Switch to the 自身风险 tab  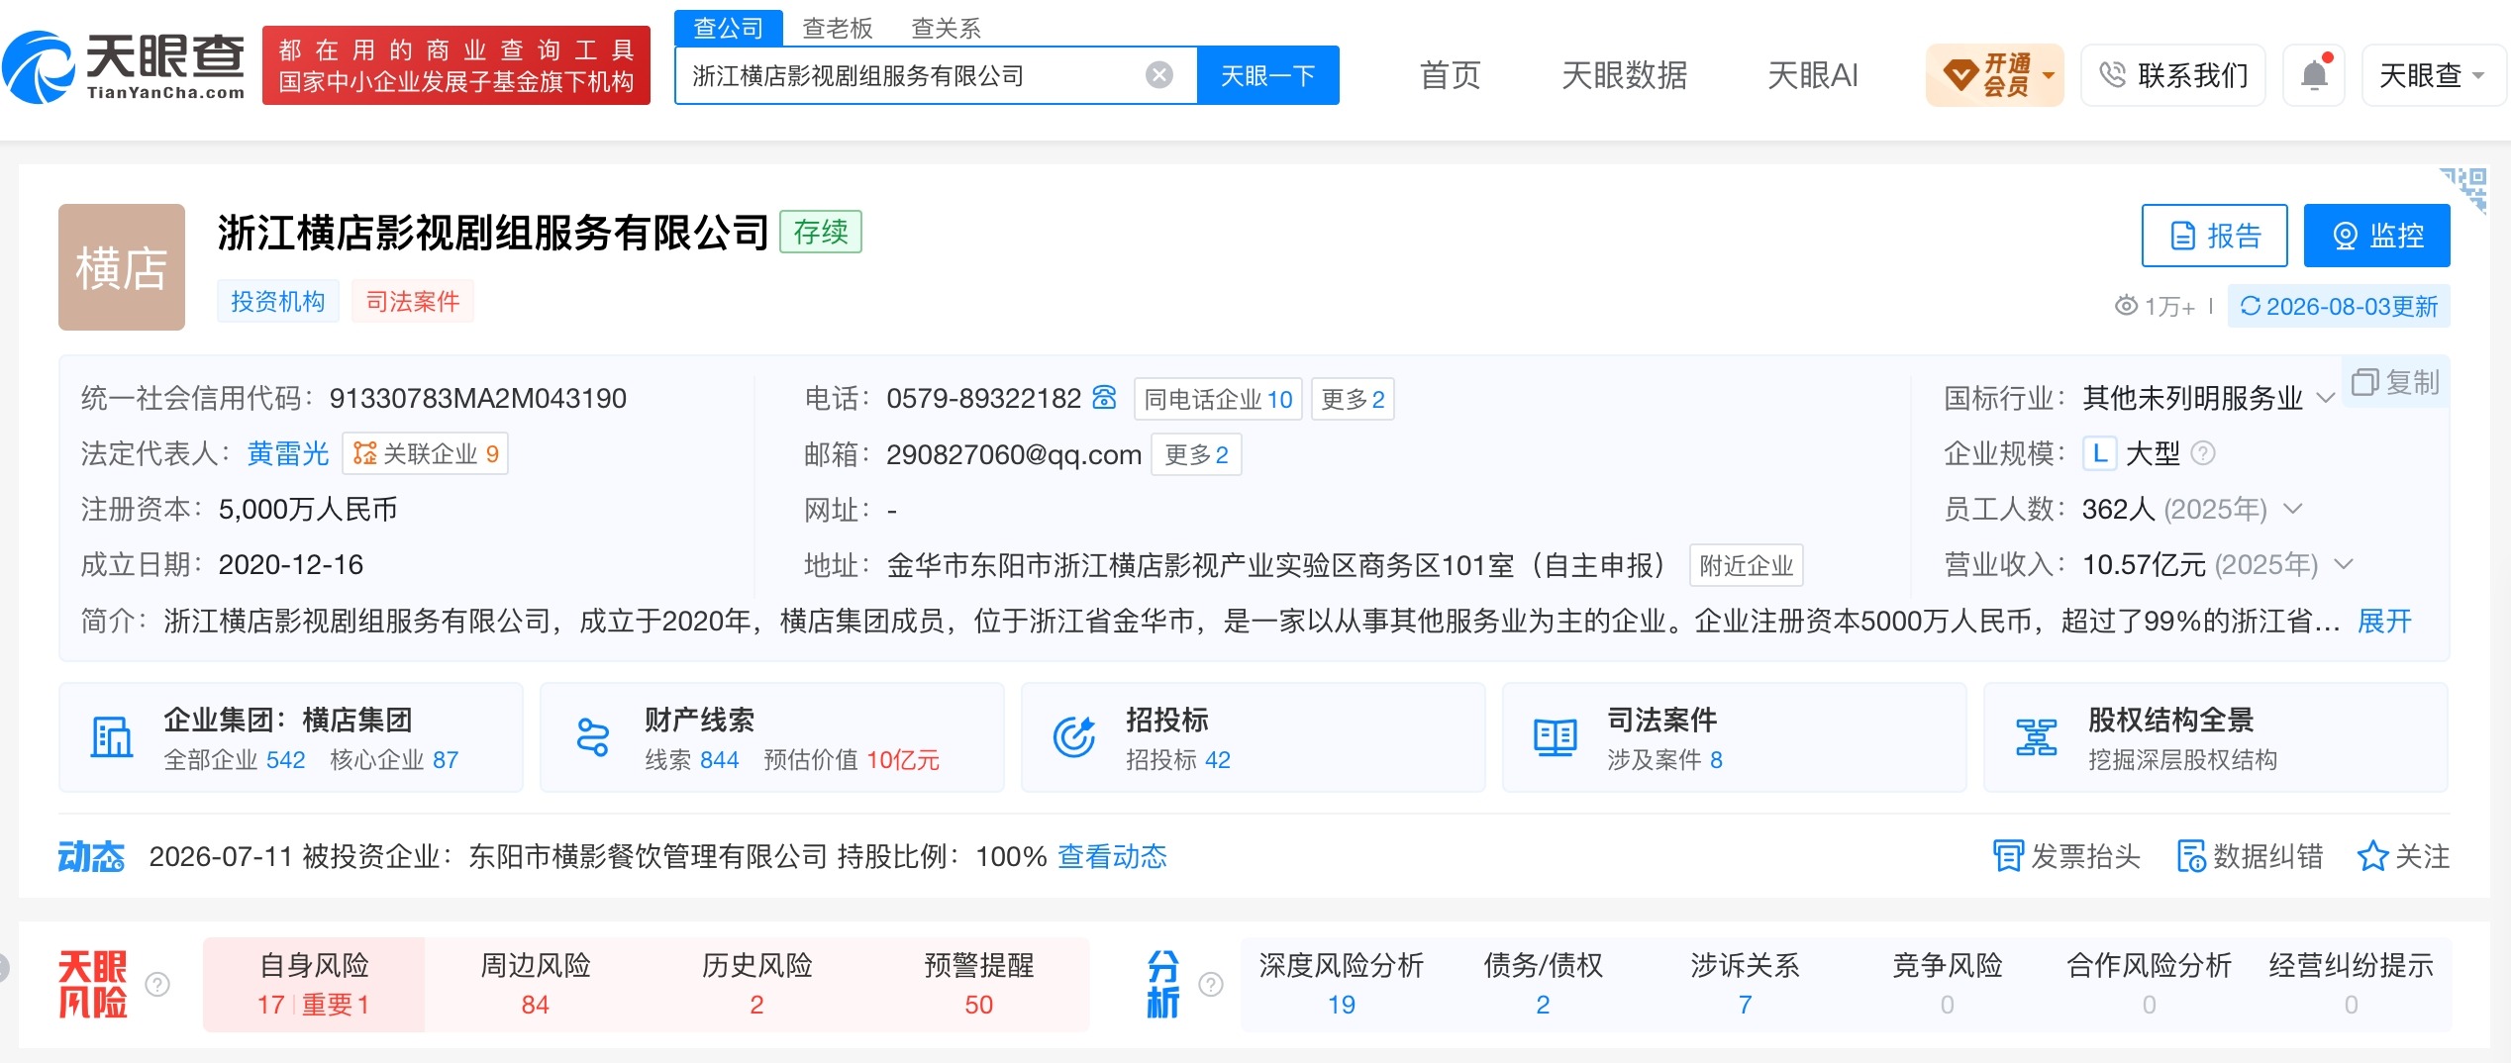click(x=314, y=984)
